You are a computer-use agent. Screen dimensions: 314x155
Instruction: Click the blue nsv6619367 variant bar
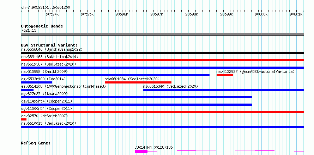tap(162, 68)
